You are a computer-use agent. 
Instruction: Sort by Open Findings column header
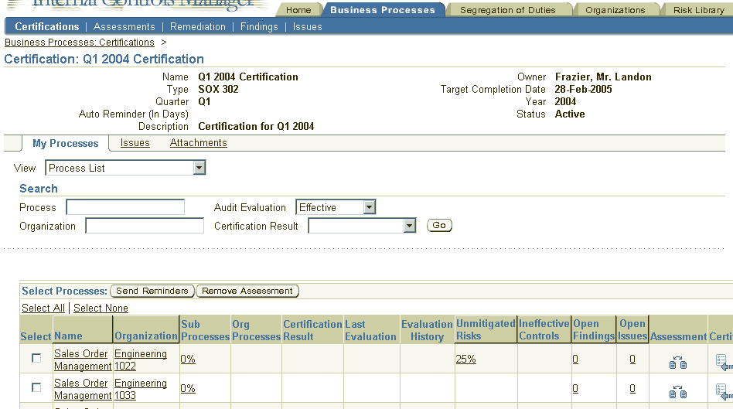pos(594,329)
